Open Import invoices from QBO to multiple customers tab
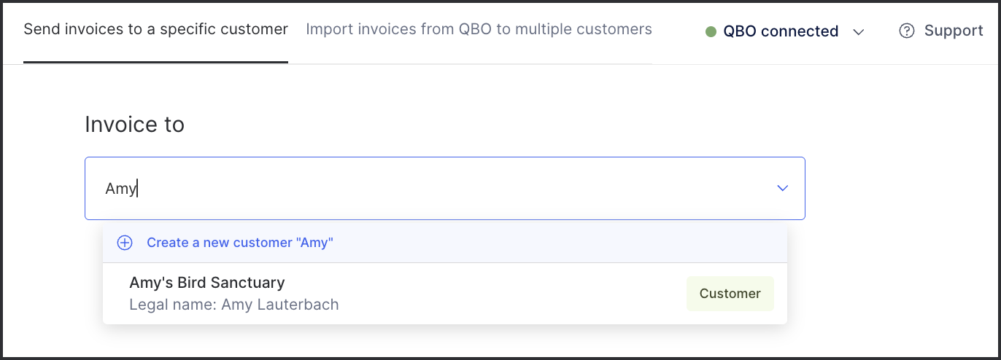 (x=479, y=30)
